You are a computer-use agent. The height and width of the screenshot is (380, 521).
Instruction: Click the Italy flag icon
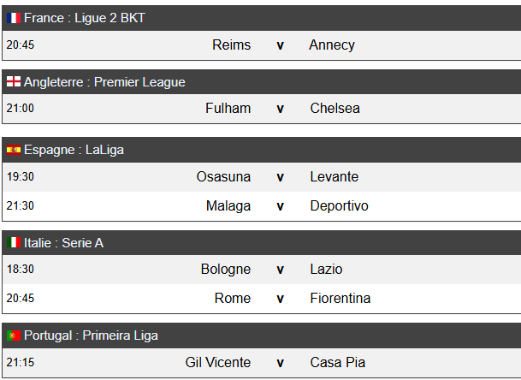(x=14, y=242)
